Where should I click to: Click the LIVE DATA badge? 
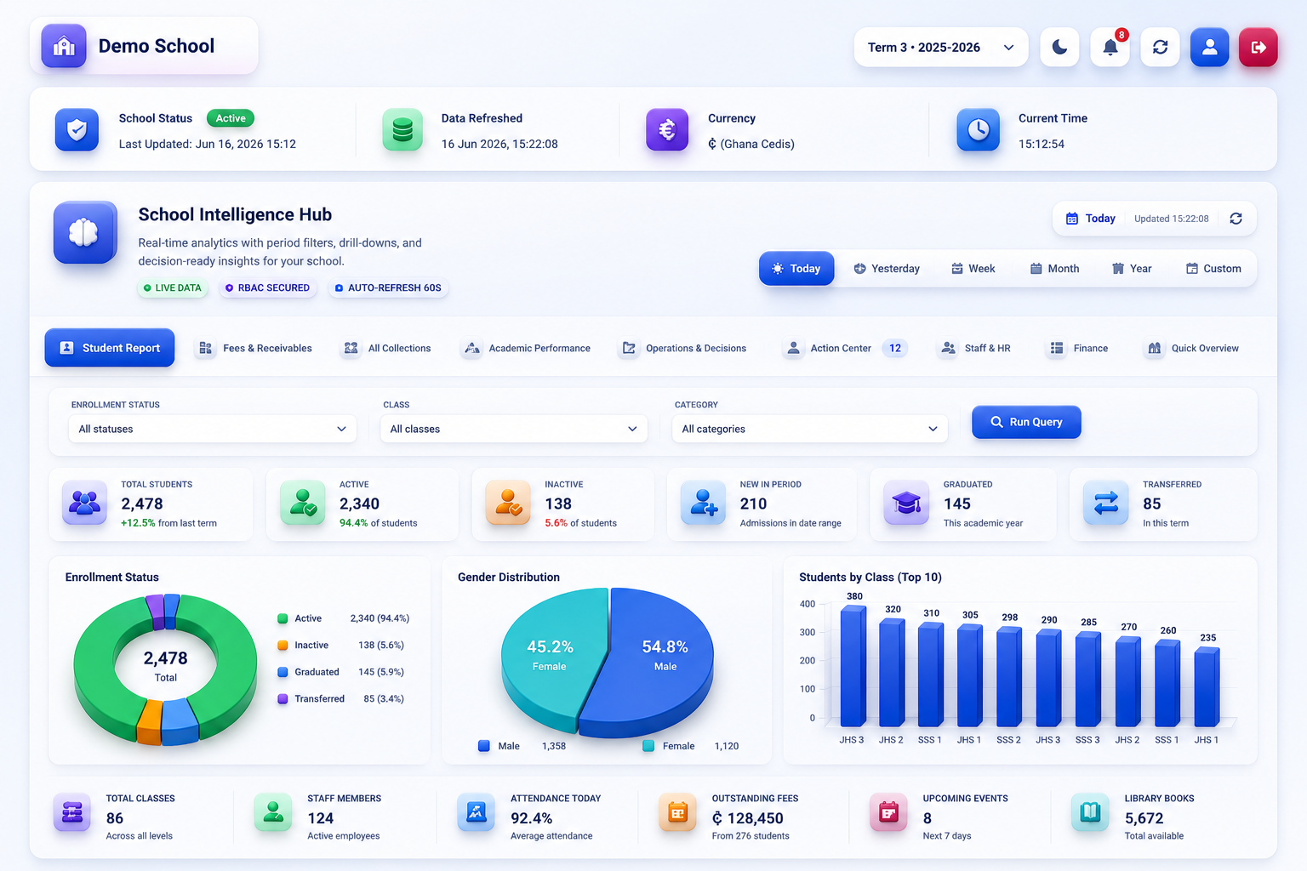tap(173, 288)
